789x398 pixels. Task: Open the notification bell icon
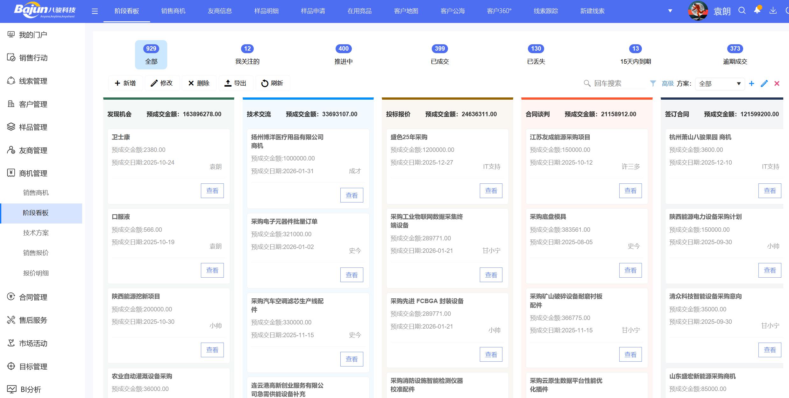[757, 11]
